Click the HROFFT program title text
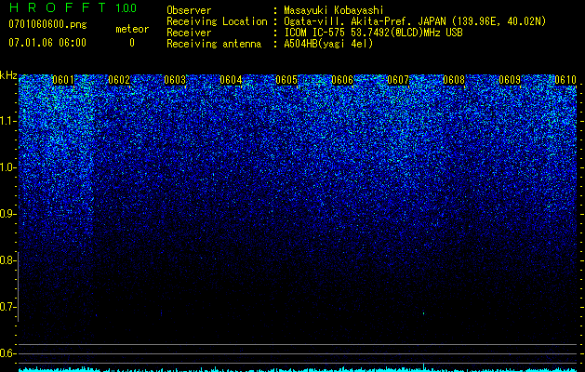The image size is (585, 372). click(58, 7)
